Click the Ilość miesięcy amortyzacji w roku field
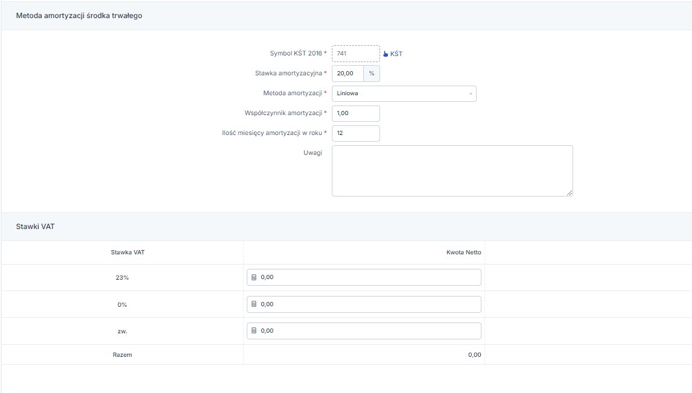This screenshot has width=692, height=393. [355, 133]
